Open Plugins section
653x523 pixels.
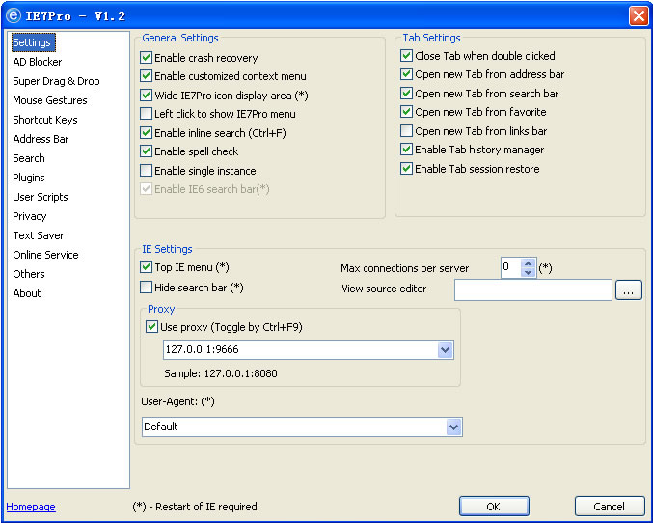(x=28, y=178)
